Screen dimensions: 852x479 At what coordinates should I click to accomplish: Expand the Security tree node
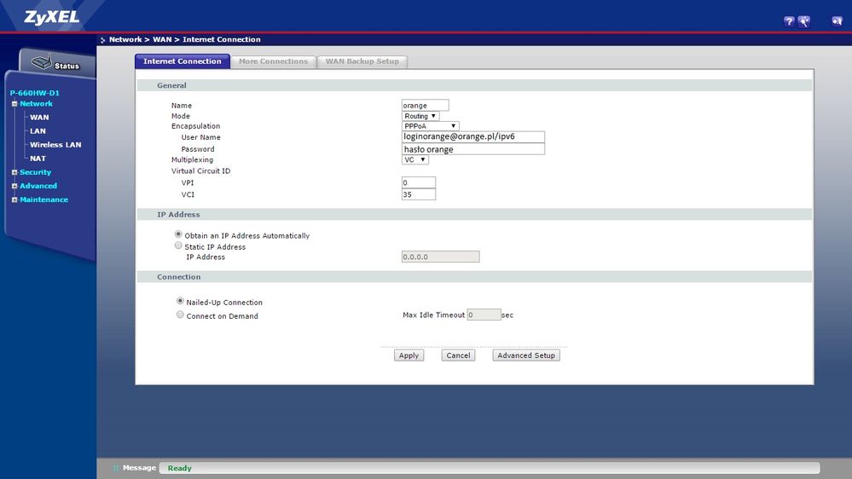tap(14, 172)
